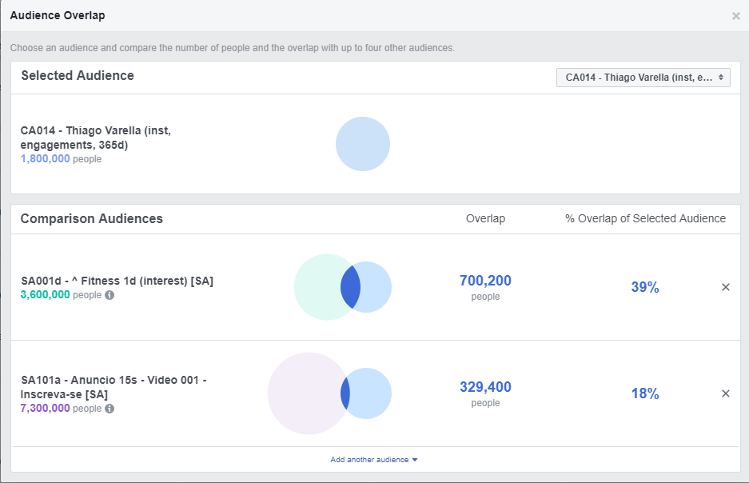This screenshot has width=749, height=483.
Task: Select the 329,400 overlap value
Action: coord(485,387)
